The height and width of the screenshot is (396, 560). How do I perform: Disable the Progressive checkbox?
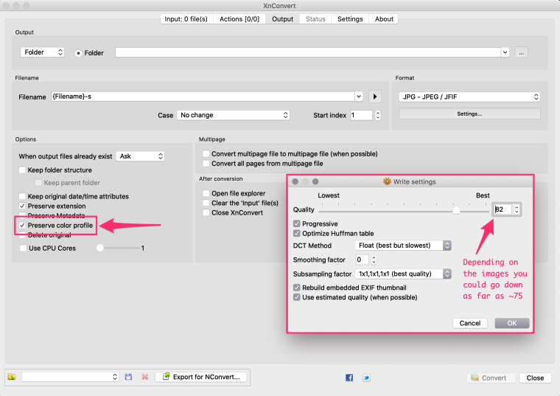297,223
